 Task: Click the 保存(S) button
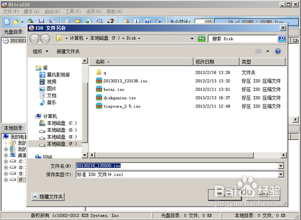225,195
